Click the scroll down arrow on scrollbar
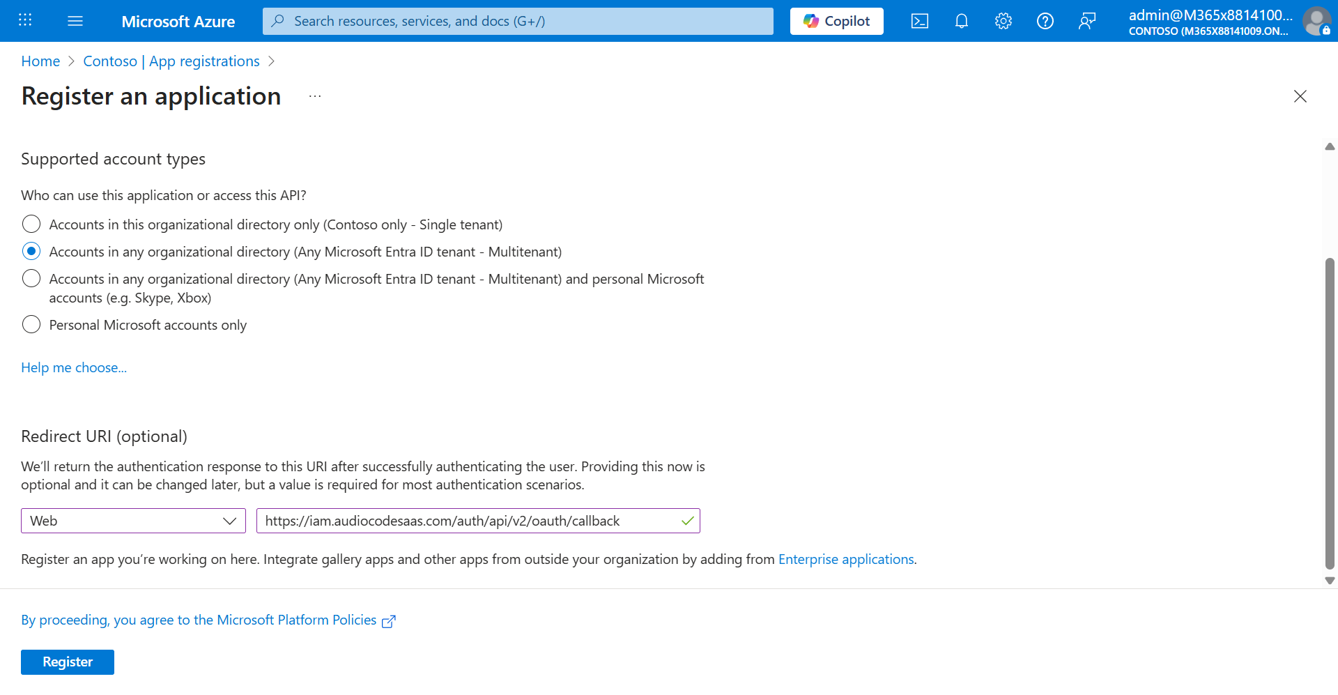 point(1330,580)
